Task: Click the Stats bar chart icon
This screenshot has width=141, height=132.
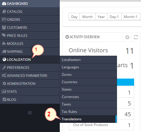Action: [x=4, y=91]
